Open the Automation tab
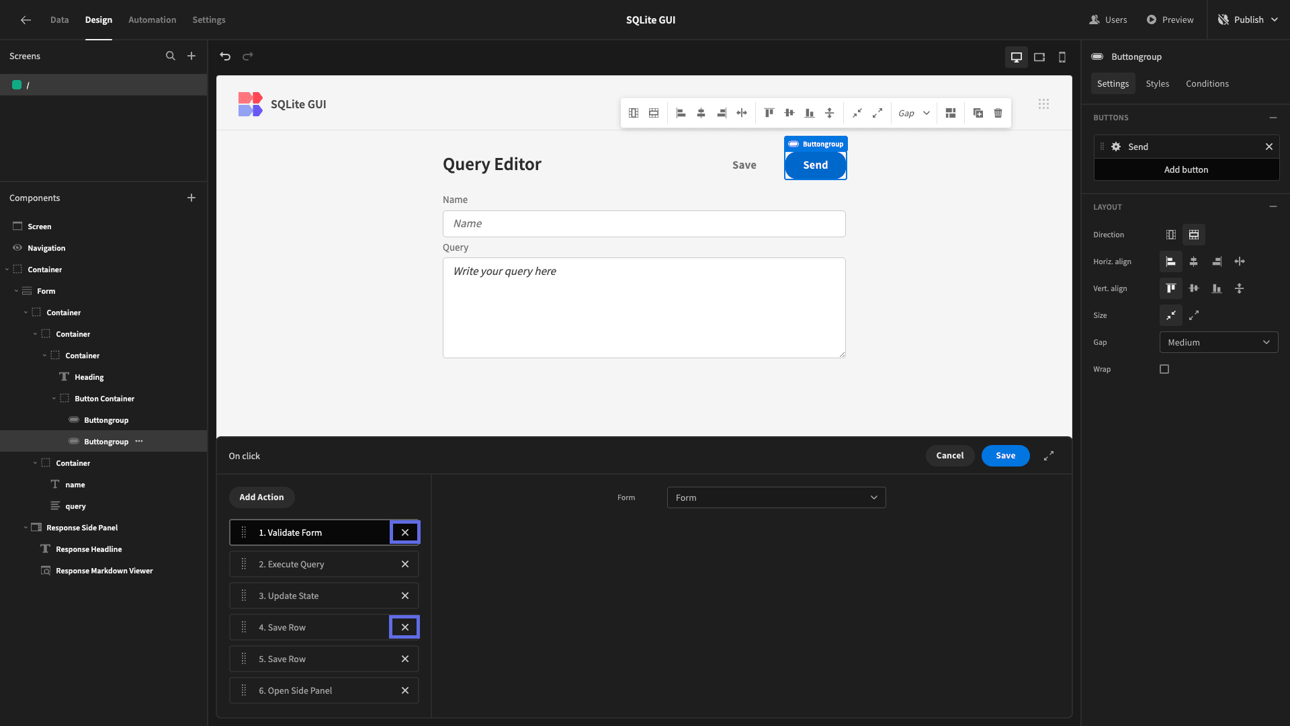 pyautogui.click(x=153, y=20)
